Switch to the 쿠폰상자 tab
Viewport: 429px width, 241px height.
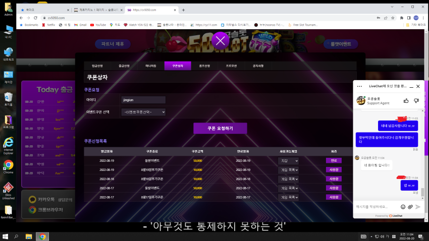click(x=178, y=66)
